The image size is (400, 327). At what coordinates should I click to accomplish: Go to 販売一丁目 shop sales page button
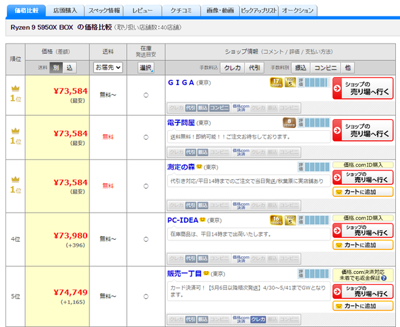point(363,292)
